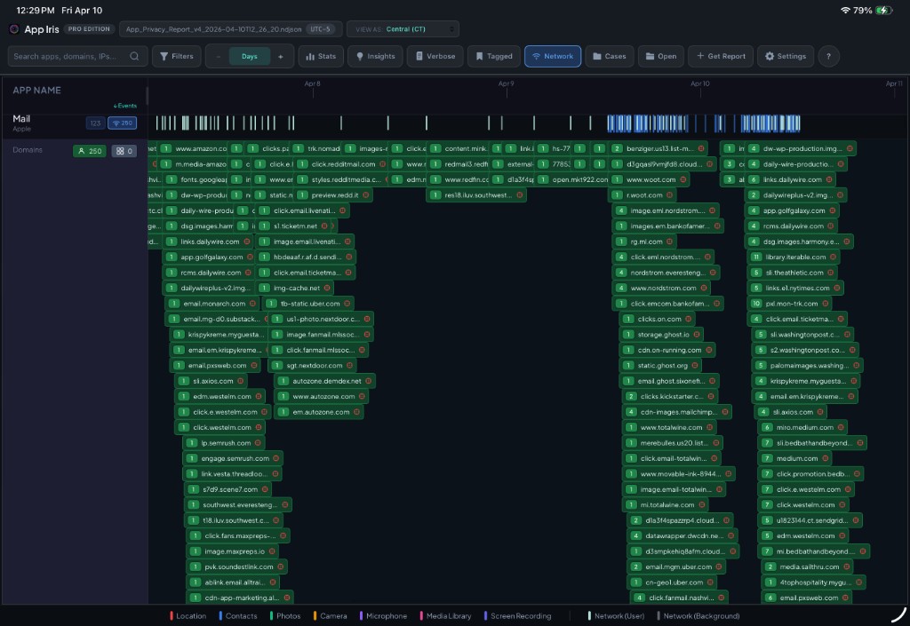Image resolution: width=910 pixels, height=626 pixels.
Task: Toggle the Mail 123 access count badge
Action: click(x=95, y=123)
